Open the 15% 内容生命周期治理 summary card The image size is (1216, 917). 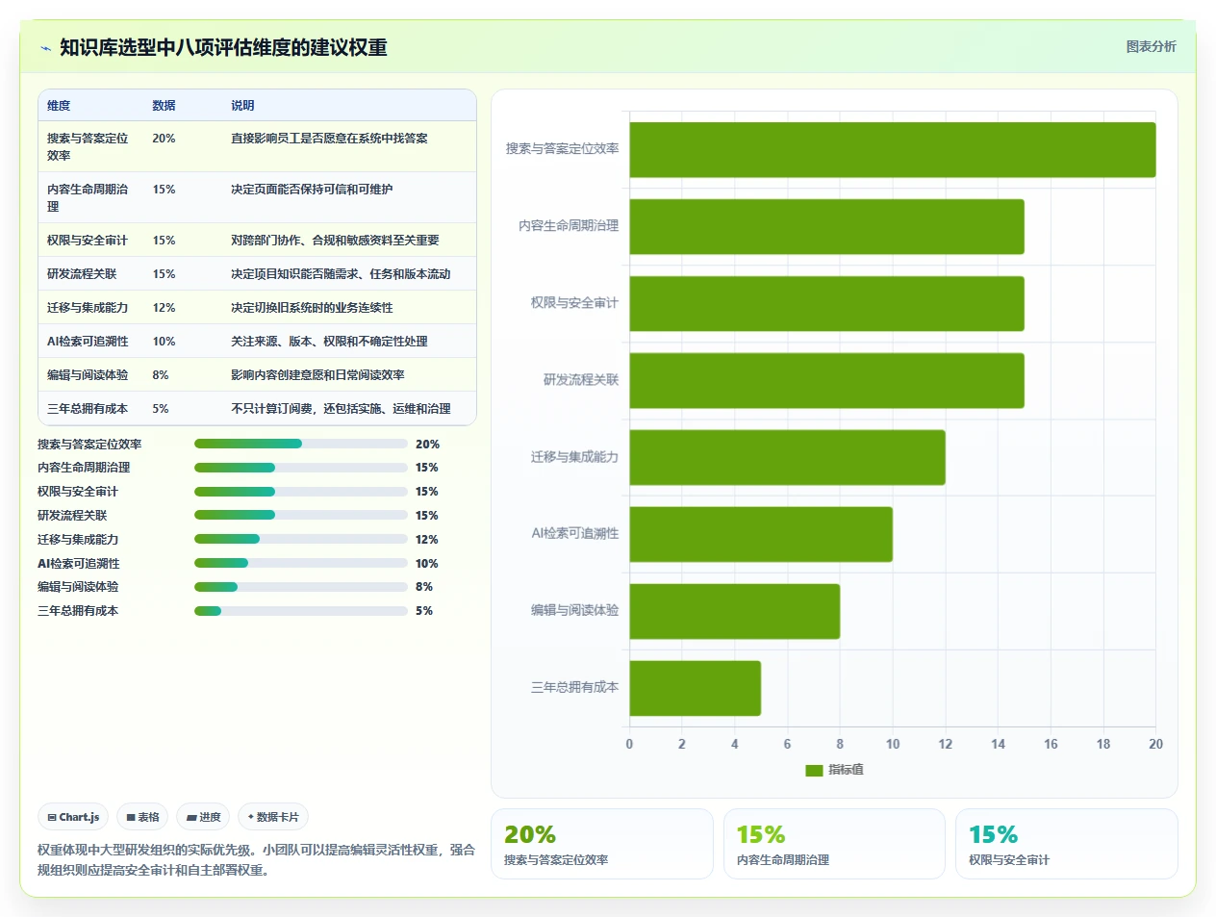pyautogui.click(x=834, y=844)
